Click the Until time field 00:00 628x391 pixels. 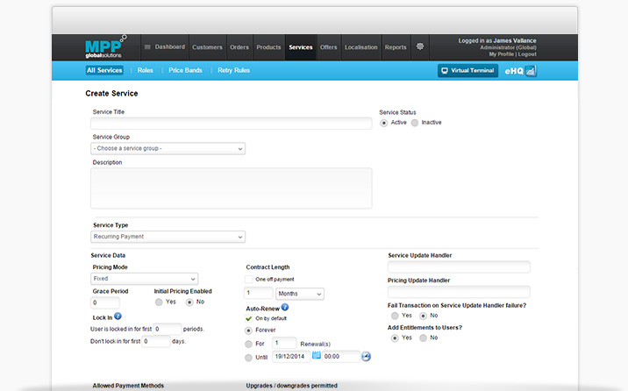(341, 357)
